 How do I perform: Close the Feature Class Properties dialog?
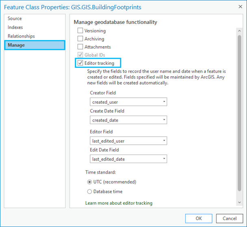238,7
